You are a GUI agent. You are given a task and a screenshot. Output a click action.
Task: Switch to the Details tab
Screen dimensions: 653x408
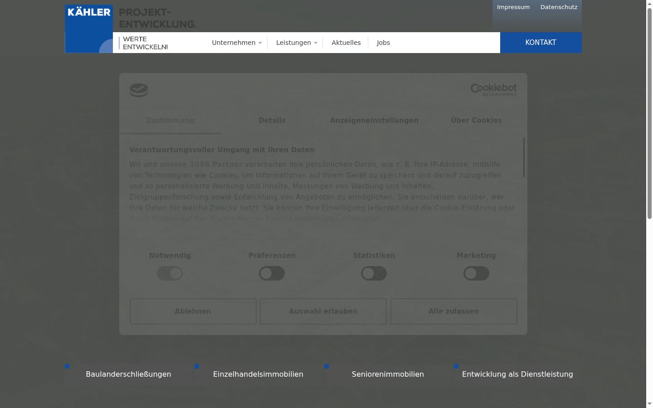pyautogui.click(x=272, y=121)
